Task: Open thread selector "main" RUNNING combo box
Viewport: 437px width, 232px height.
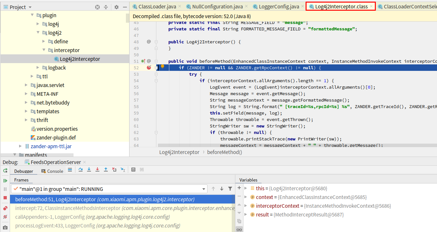Action: coord(109,189)
